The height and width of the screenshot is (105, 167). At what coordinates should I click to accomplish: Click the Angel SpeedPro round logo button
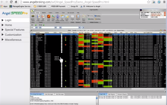(32, 11)
